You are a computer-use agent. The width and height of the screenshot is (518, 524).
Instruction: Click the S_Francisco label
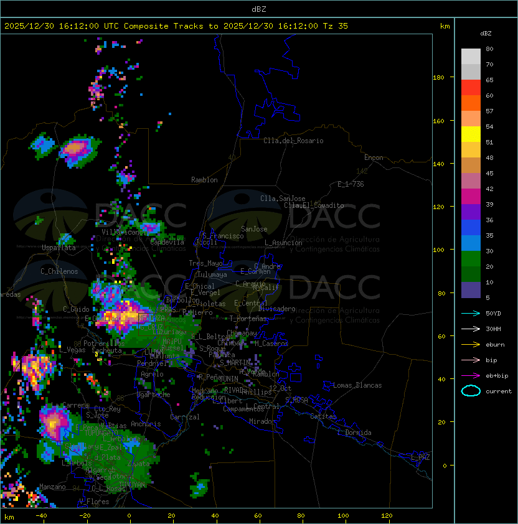223,236
